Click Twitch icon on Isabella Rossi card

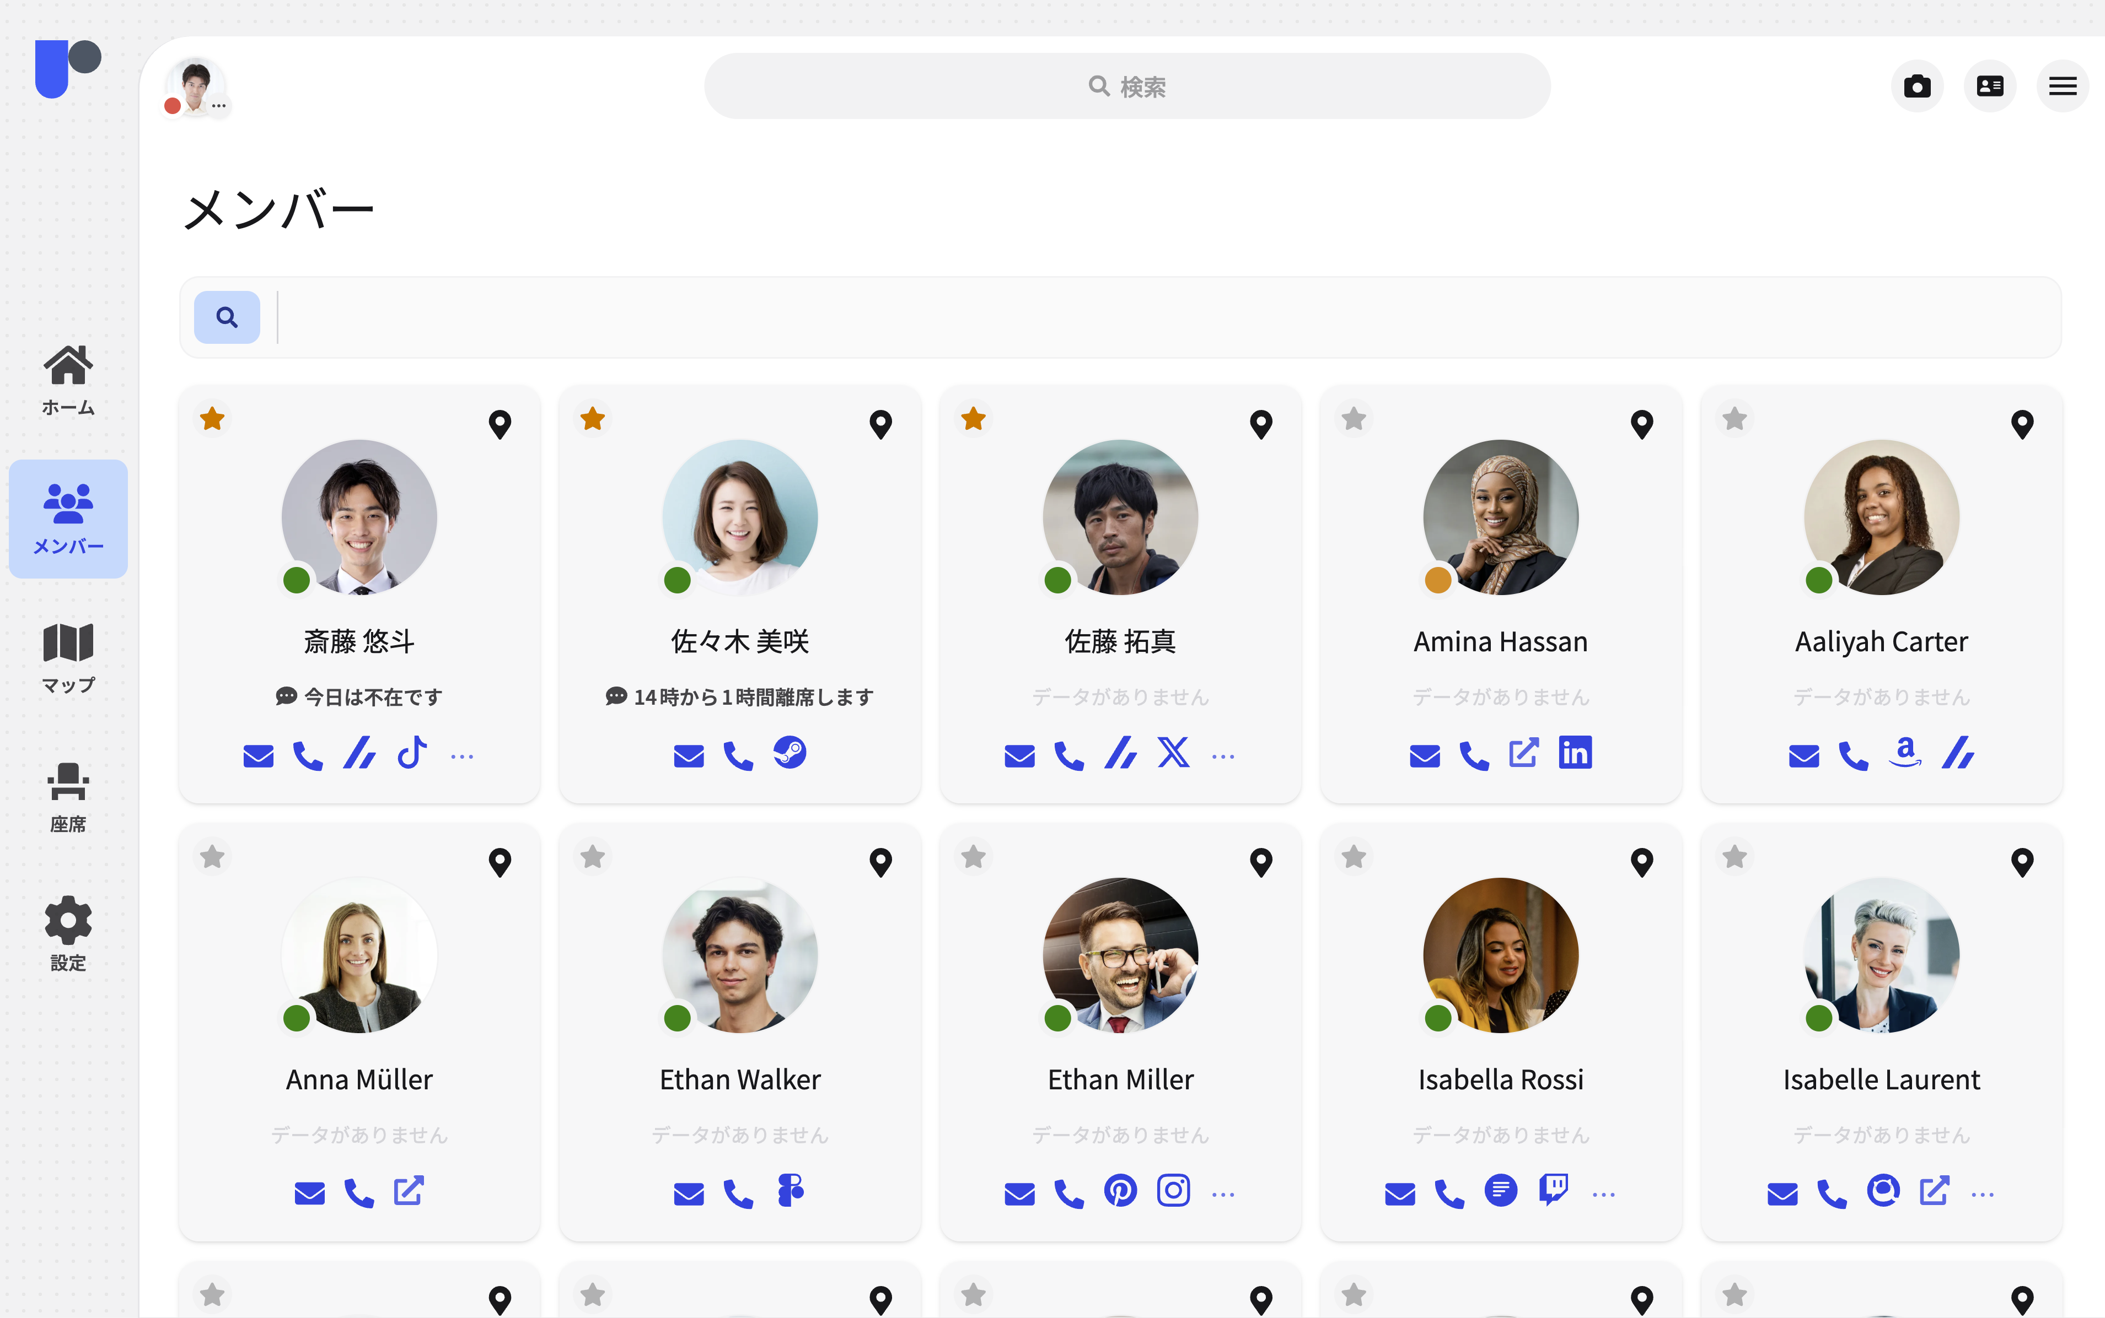[x=1553, y=1190]
